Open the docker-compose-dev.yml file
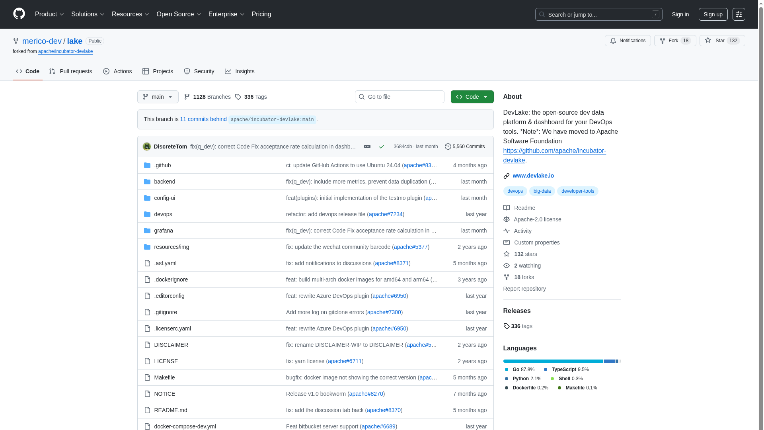This screenshot has width=764, height=430. [x=185, y=426]
